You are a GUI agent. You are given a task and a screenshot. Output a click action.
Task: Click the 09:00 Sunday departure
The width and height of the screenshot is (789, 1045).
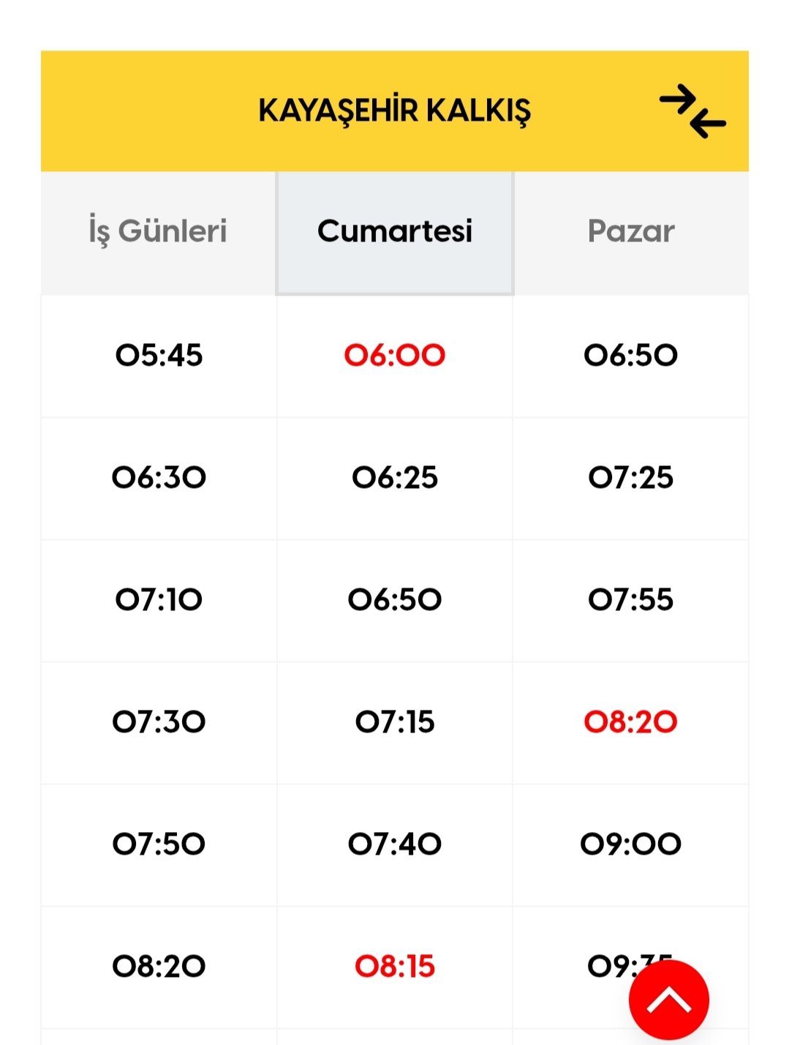pos(631,844)
